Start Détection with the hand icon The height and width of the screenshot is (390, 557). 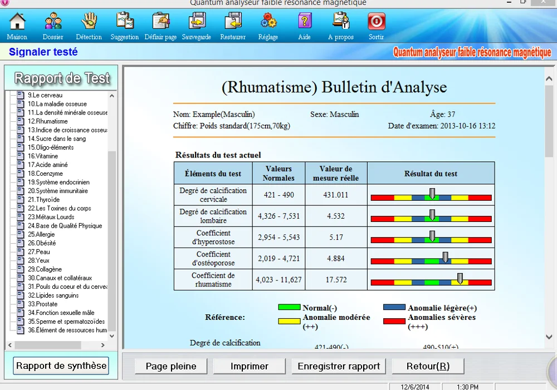click(x=89, y=22)
